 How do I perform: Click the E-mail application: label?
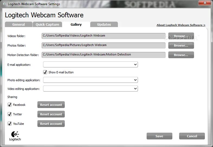coord(19,65)
